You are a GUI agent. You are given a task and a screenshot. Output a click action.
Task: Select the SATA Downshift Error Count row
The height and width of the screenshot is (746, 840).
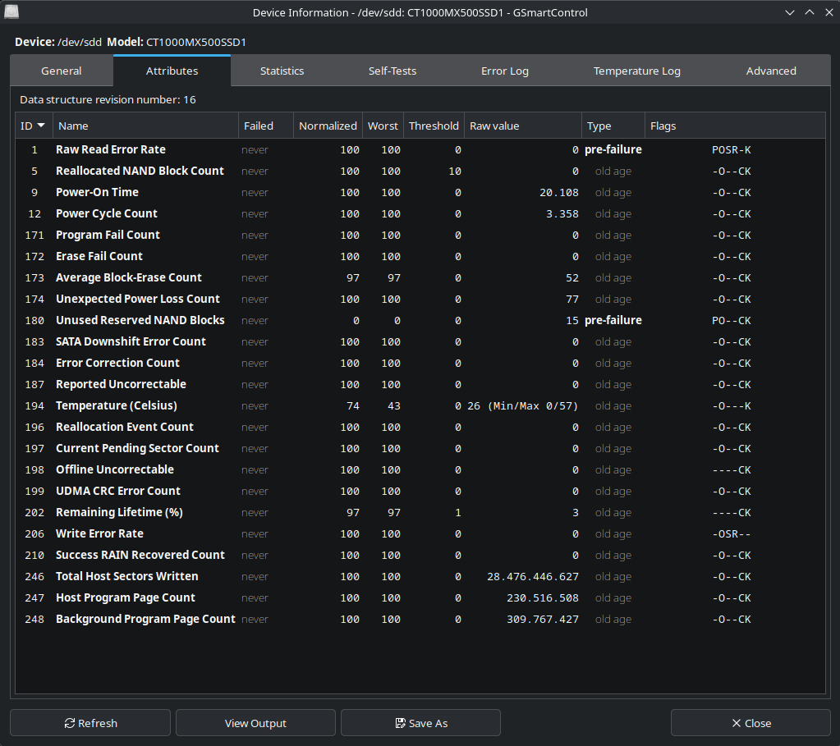click(420, 341)
